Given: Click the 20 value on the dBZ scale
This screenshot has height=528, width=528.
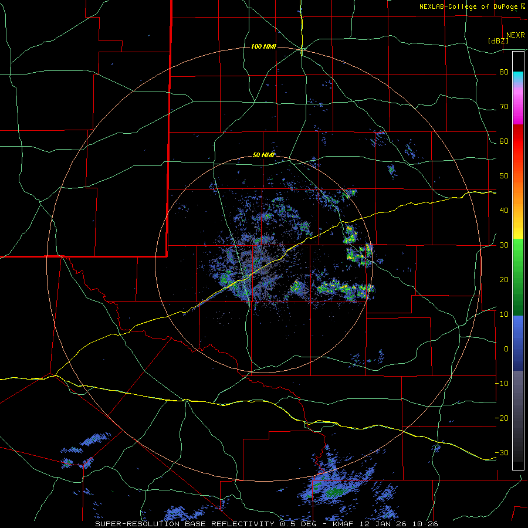Looking at the screenshot, I should coord(504,279).
